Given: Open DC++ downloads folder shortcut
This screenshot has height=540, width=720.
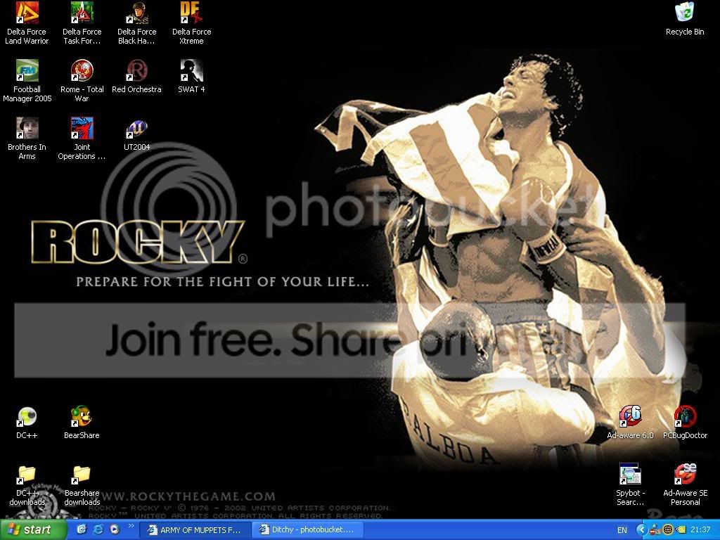Looking at the screenshot, I should tap(27, 486).
